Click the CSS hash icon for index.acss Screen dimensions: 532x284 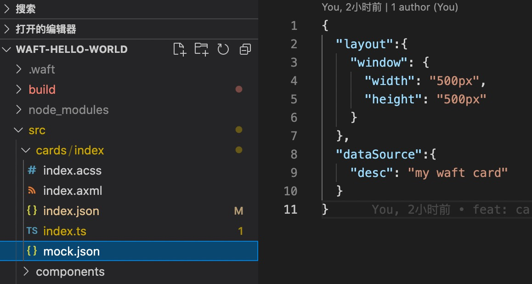[x=32, y=170]
